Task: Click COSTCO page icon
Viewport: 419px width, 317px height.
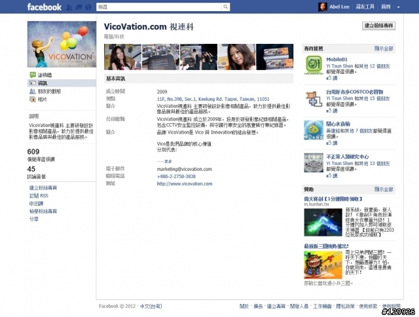Action: pos(314,98)
